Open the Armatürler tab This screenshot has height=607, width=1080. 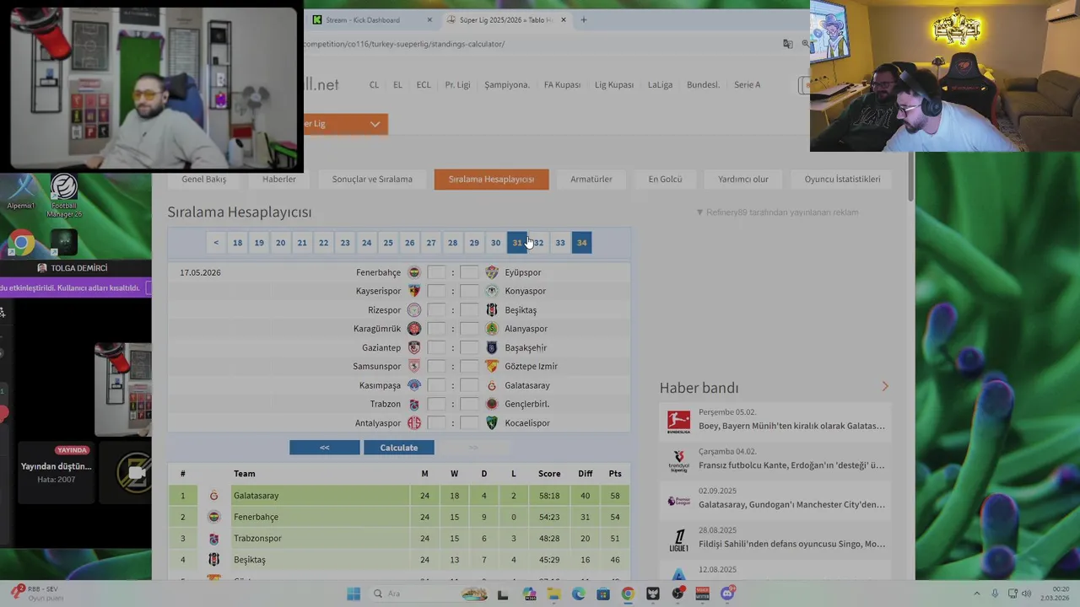(x=591, y=180)
